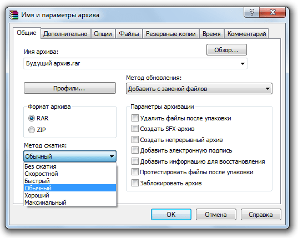This screenshot has width=298, height=238.
Task: Click the question mark help icon
Action: [x=251, y=13]
